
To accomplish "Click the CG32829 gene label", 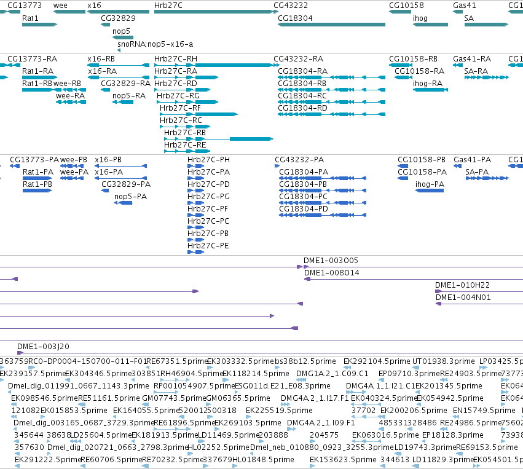I will [118, 18].
